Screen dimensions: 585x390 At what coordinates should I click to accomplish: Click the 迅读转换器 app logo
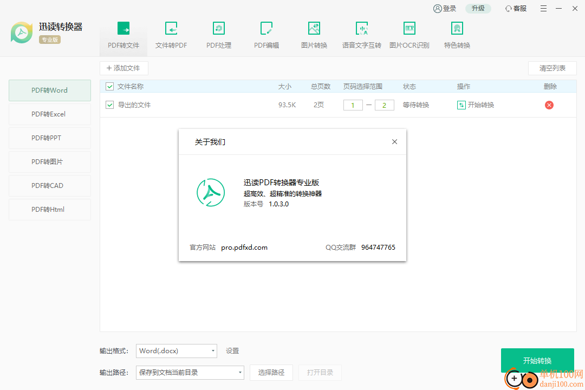point(22,32)
